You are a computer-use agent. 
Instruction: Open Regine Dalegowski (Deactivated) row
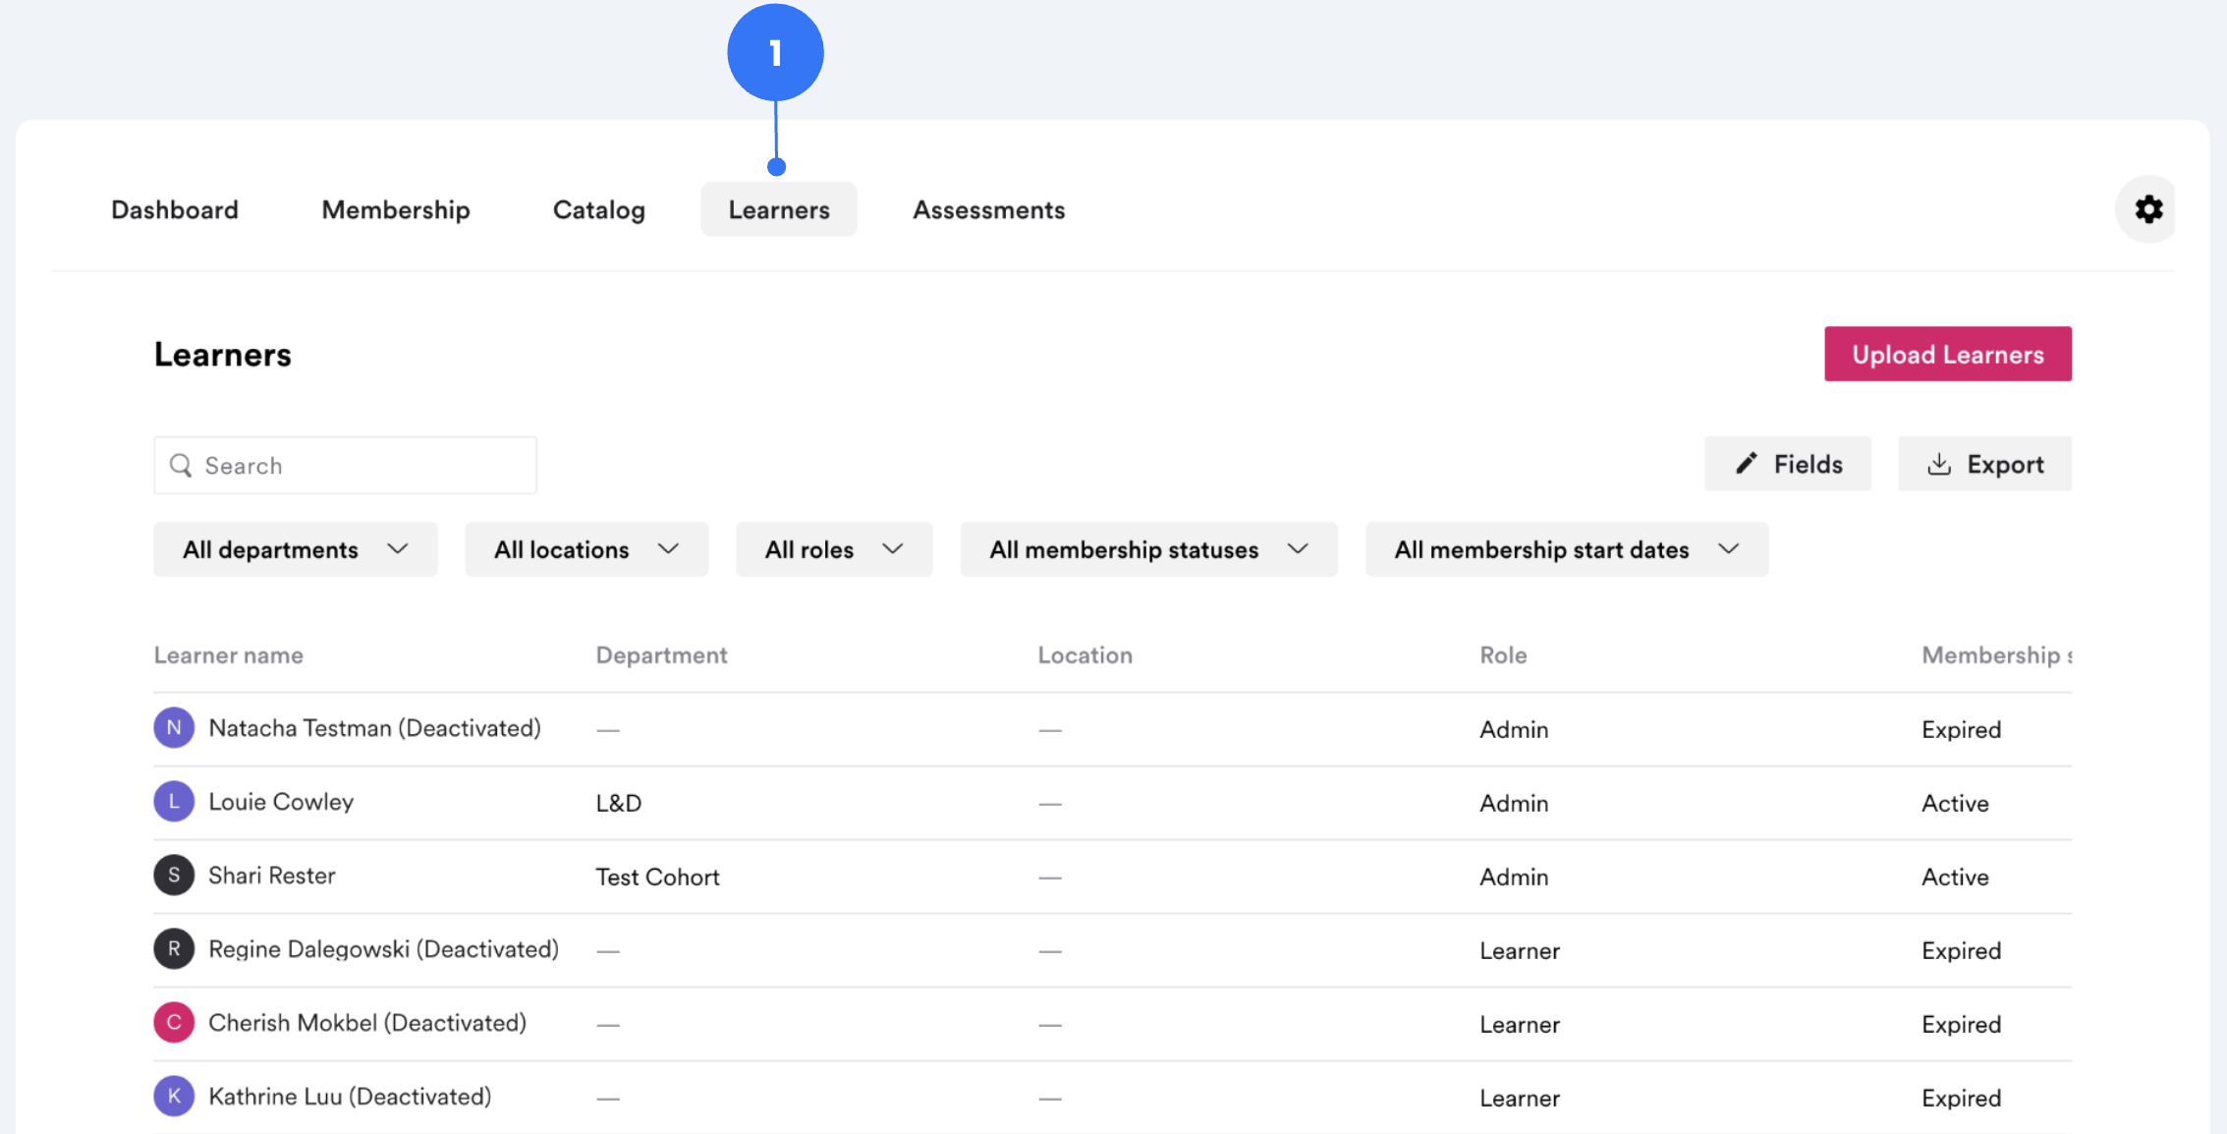pyautogui.click(x=1113, y=950)
